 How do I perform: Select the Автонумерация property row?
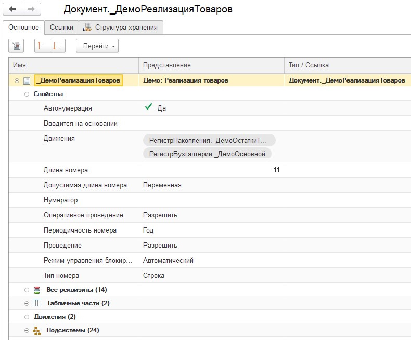(x=210, y=108)
